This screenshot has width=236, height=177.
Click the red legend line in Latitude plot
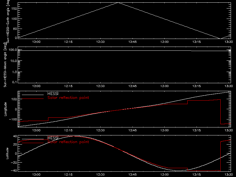tap(33, 143)
